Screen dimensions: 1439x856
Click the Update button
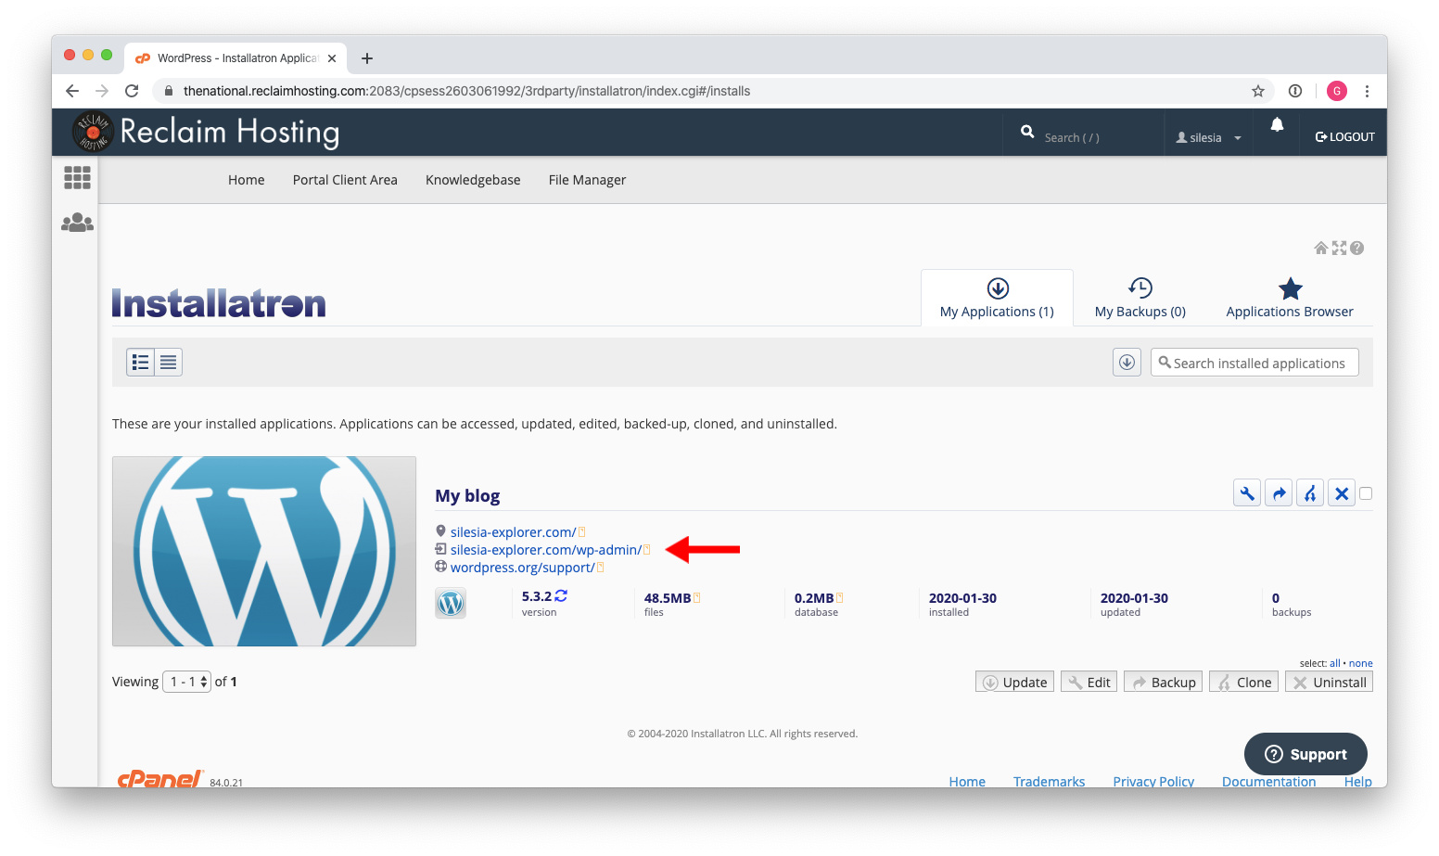(1014, 682)
